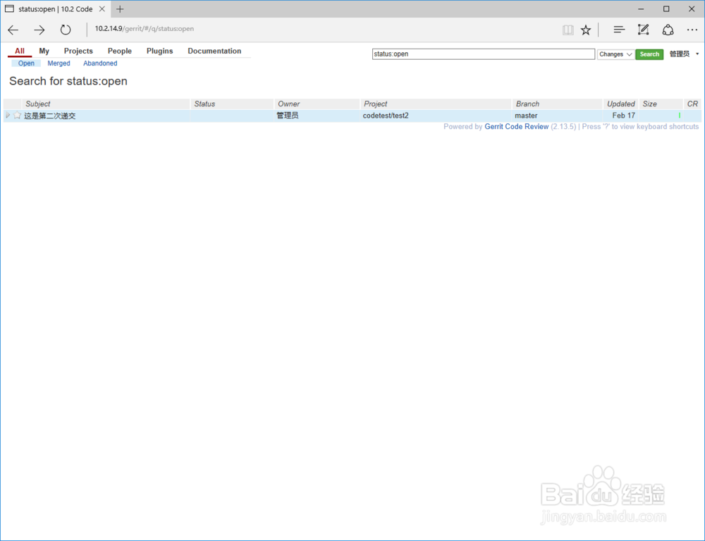The width and height of the screenshot is (705, 541).
Task: Click the Make a Web Note pen icon
Action: [643, 30]
